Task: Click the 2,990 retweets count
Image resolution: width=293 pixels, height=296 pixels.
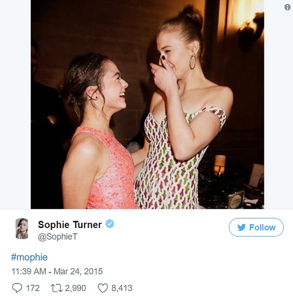Action: pyautogui.click(x=76, y=288)
